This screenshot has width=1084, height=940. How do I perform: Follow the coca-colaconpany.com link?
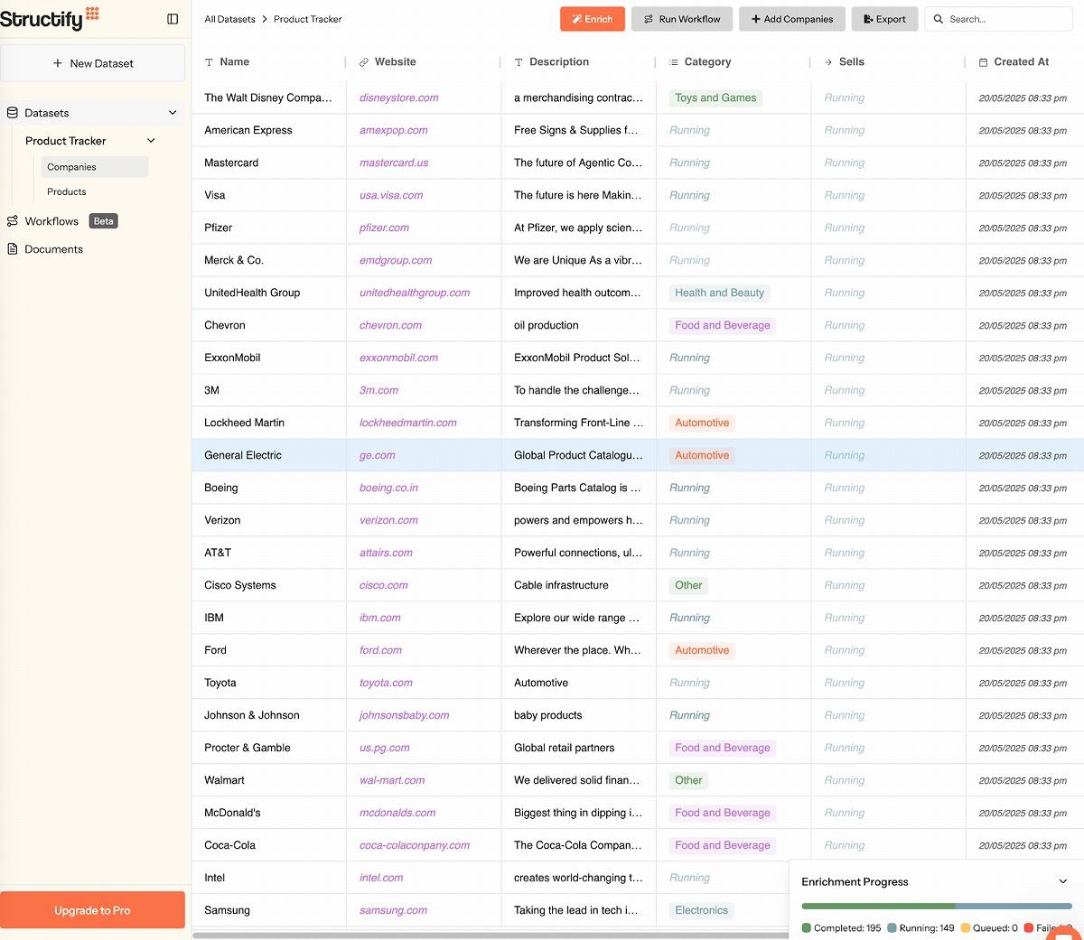tap(415, 845)
